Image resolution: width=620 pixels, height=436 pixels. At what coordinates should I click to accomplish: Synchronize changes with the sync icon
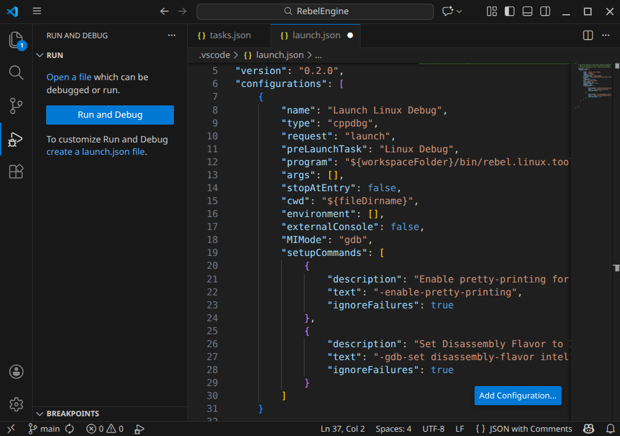pos(70,429)
